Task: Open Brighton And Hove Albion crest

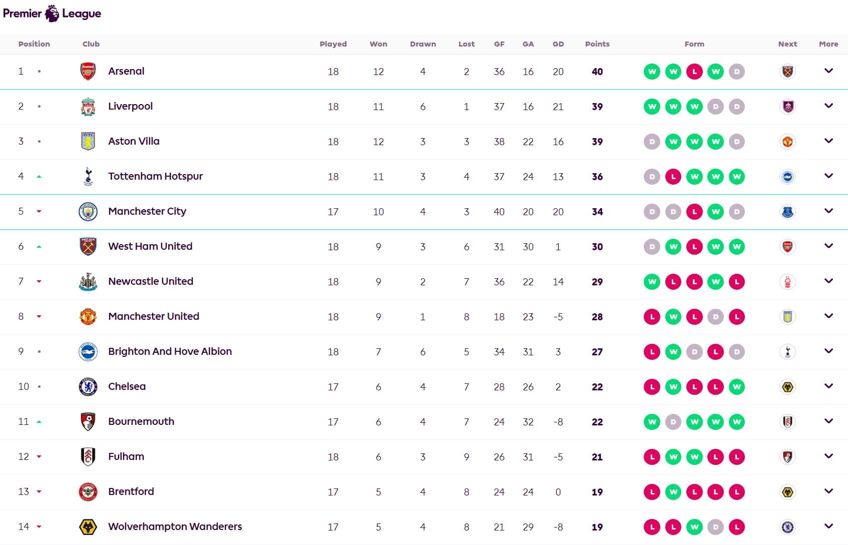Action: (x=88, y=352)
